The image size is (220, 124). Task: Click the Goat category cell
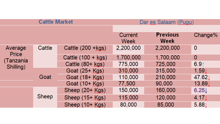point(45,77)
